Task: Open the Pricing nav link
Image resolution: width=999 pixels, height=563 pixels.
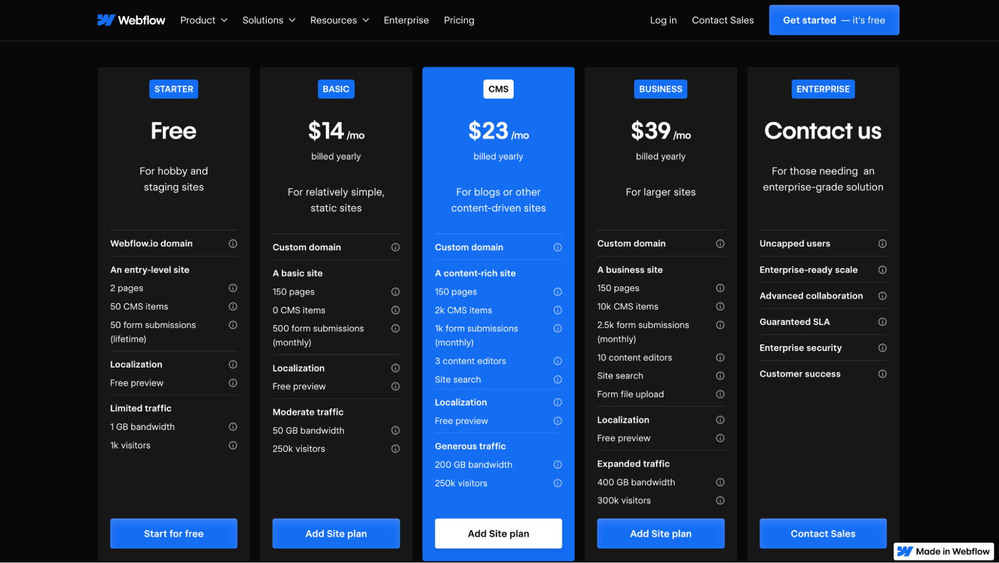Action: [x=459, y=20]
